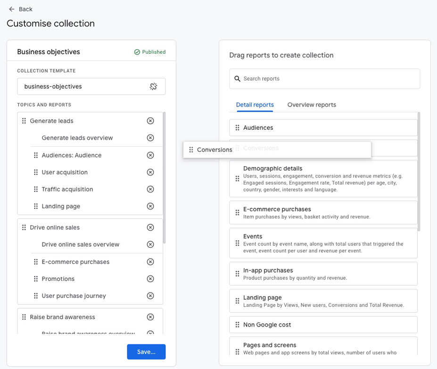This screenshot has width=437, height=369.
Task: Remove User purchase journey report
Action: coord(150,296)
